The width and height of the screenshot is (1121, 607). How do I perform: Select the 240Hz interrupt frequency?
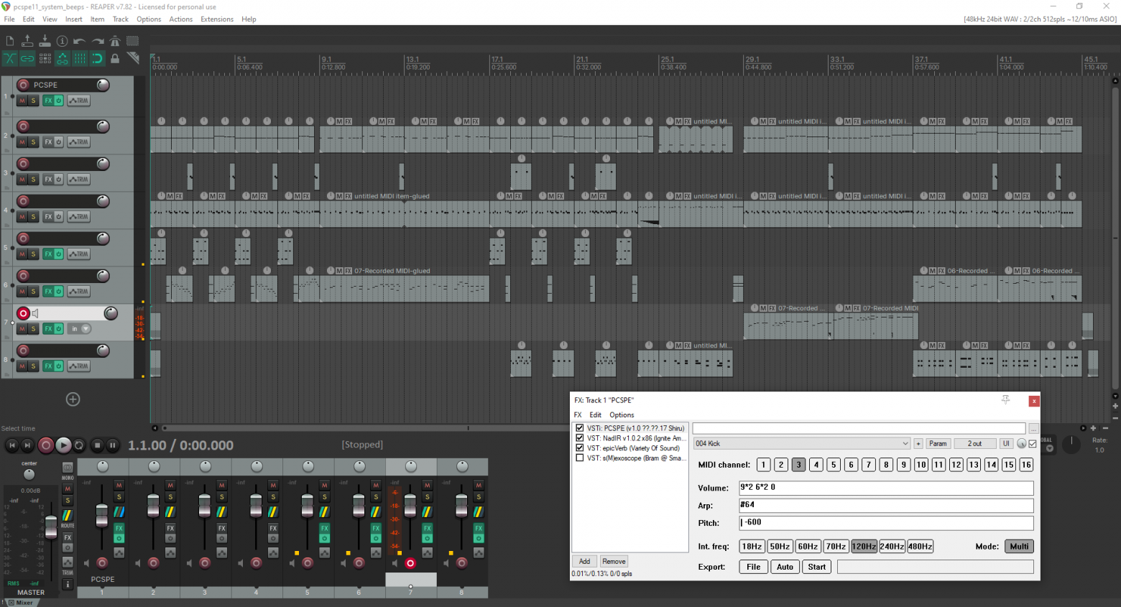coord(892,547)
